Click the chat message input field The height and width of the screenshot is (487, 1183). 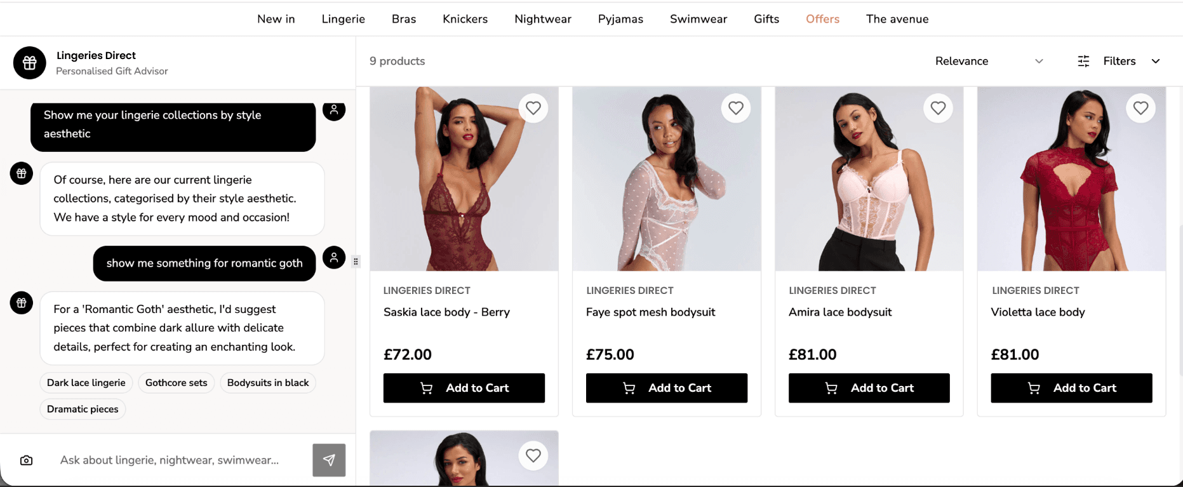coord(170,460)
